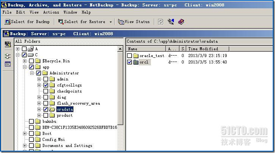275x153 pixels.
Task: Click the 2013/3/9 23:15:19 timestamp
Action: (207, 56)
